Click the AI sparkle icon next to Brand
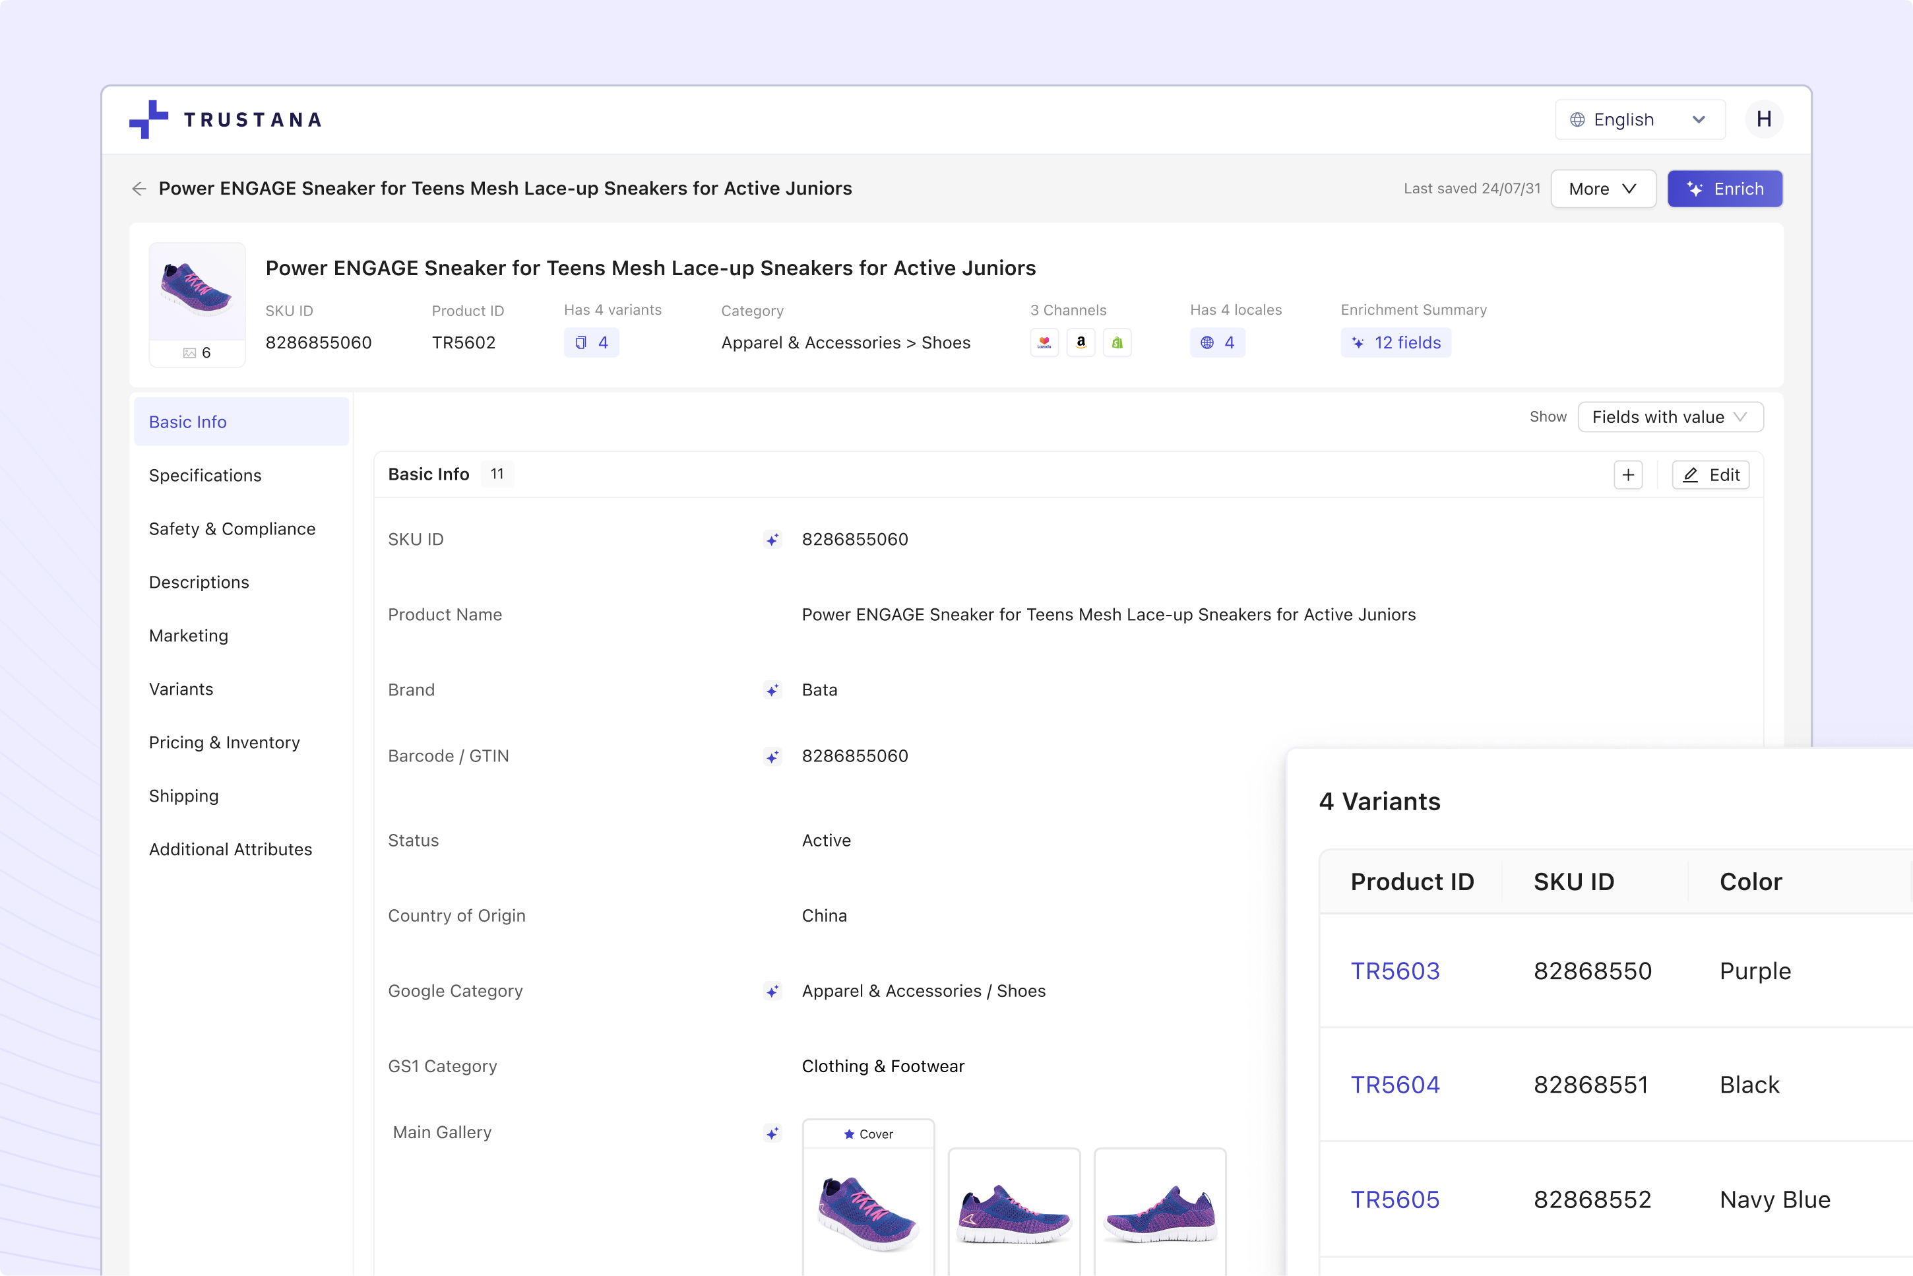 pyautogui.click(x=772, y=690)
